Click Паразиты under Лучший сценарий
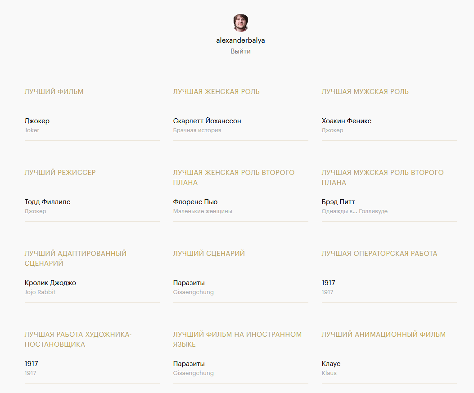474x393 pixels. [189, 283]
